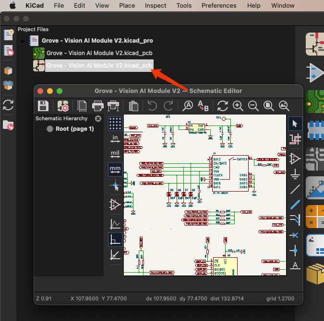Open Find and Replace icon

click(203, 106)
